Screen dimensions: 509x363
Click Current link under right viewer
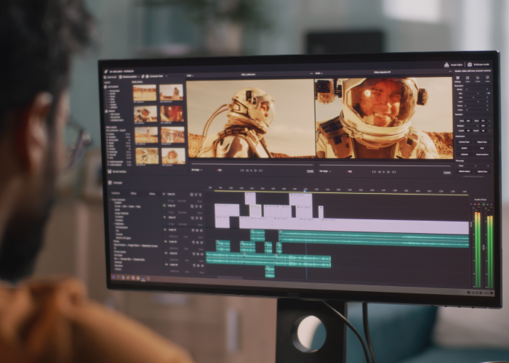(x=447, y=173)
